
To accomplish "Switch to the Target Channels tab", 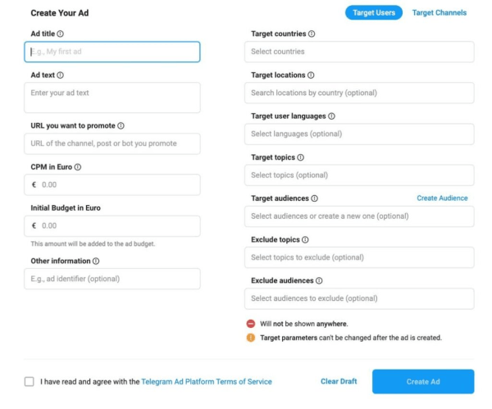I will pos(440,12).
